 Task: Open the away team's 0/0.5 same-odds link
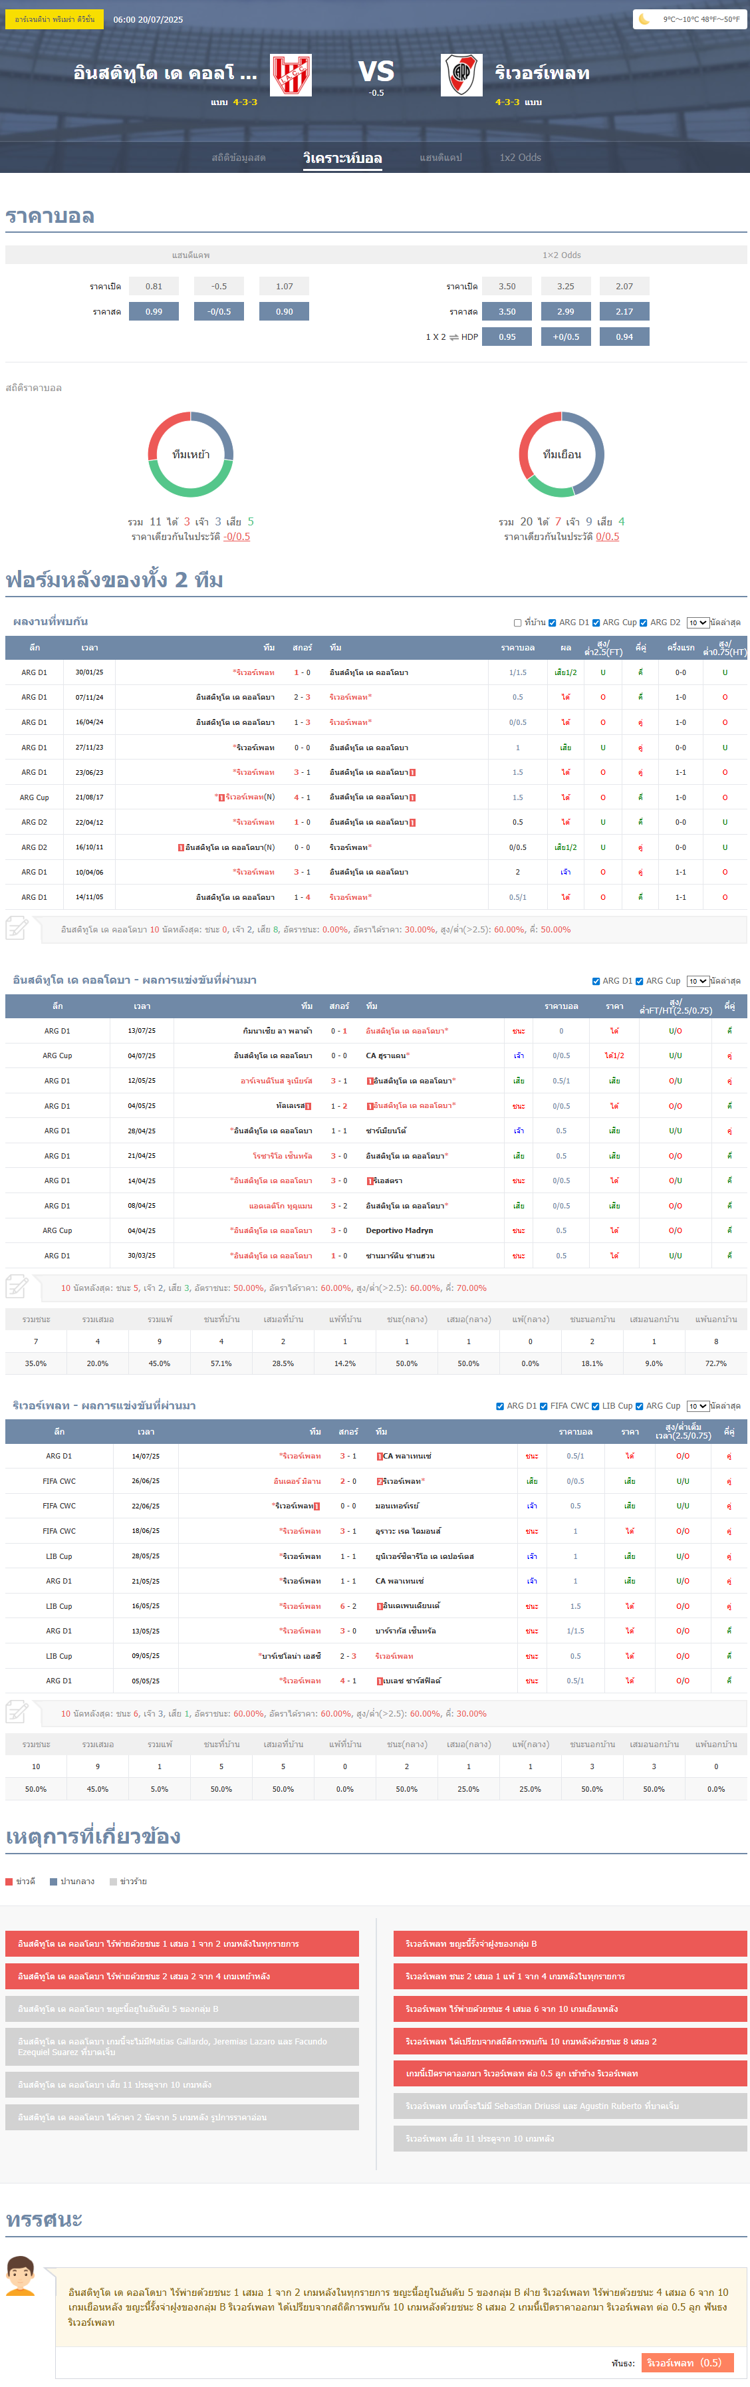608,537
